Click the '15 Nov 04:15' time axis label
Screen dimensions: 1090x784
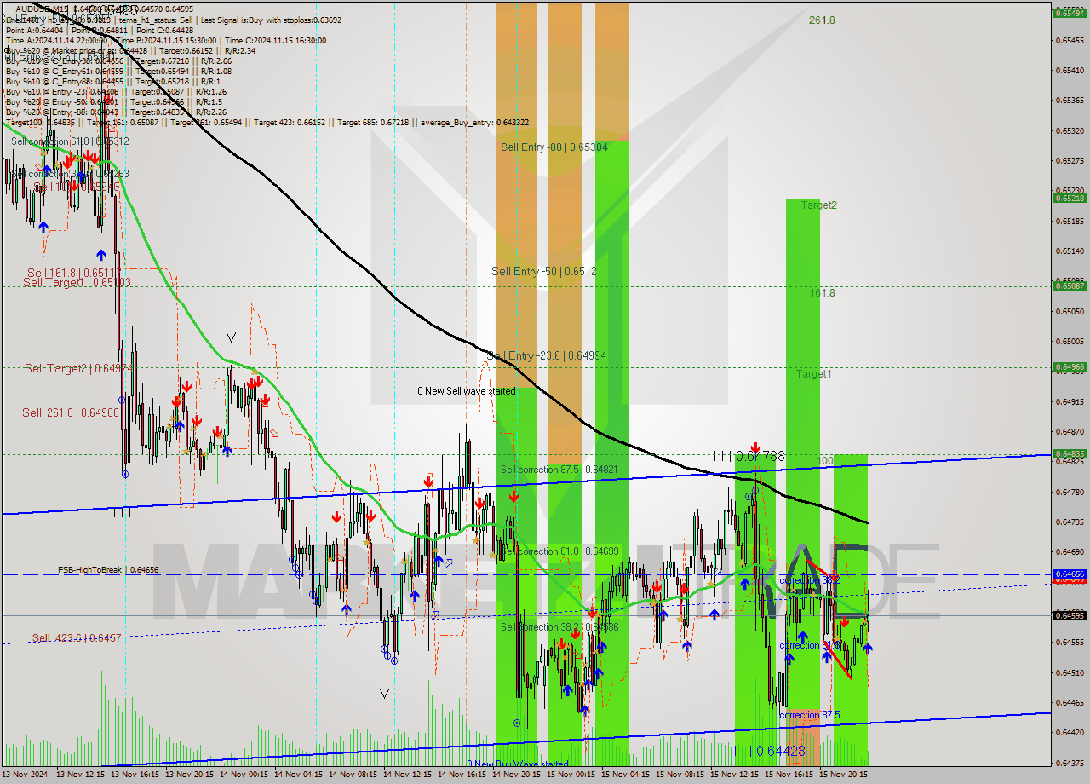tap(624, 775)
